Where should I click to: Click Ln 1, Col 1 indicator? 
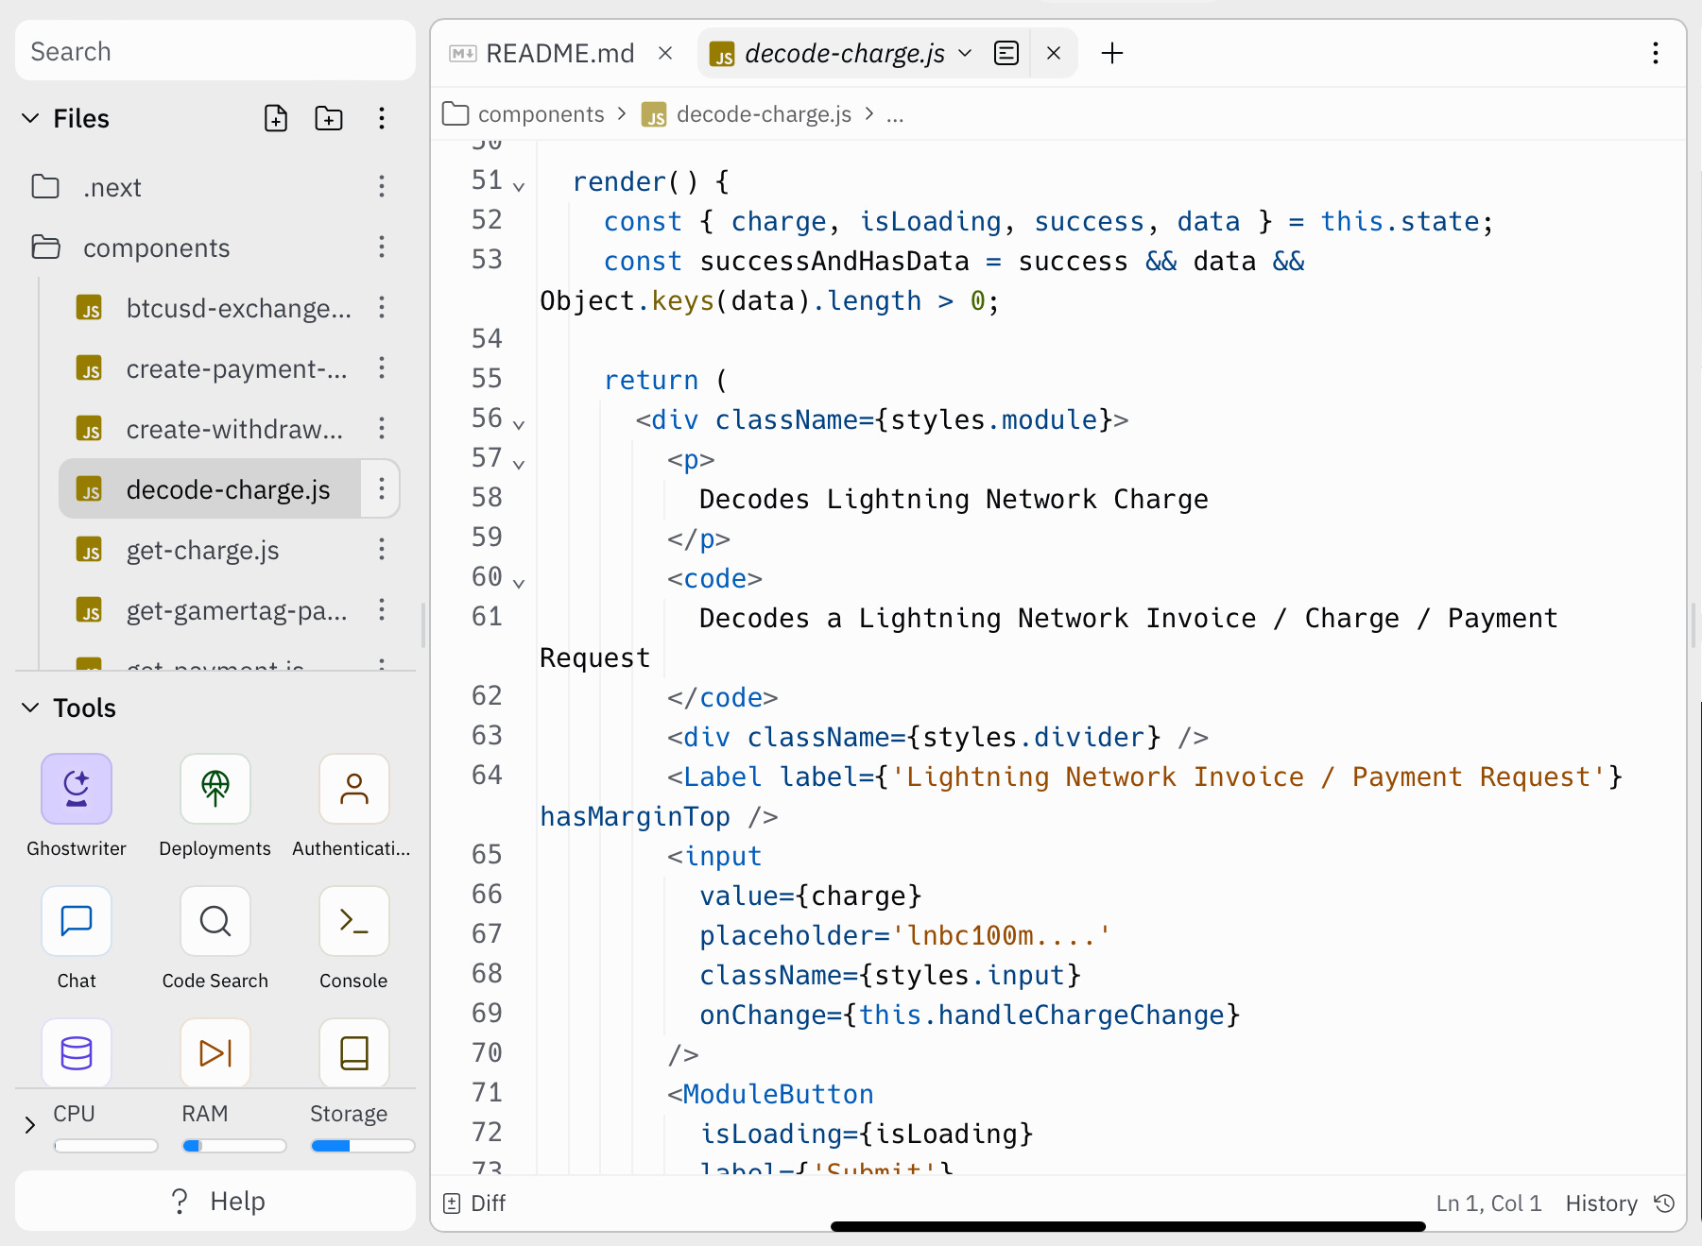(1488, 1203)
